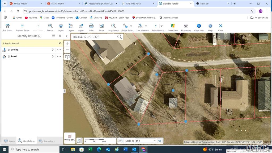Expand the Parcel result chevron
The height and width of the screenshot is (153, 272).
pos(53,56)
